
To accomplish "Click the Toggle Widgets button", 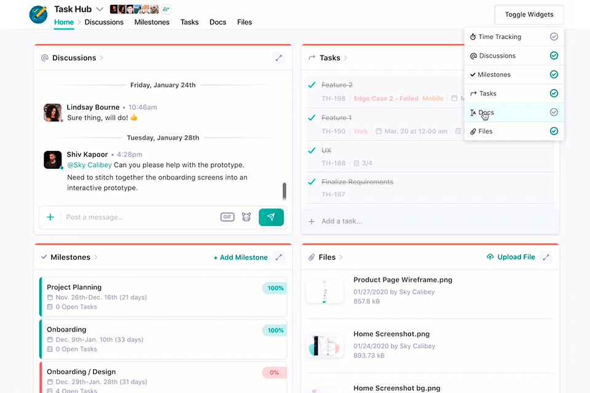I will click(x=529, y=15).
